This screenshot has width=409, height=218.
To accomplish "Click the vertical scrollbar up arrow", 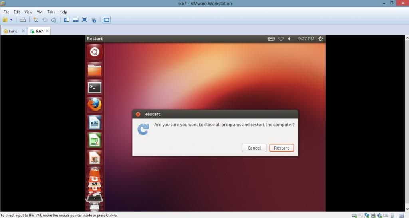I will [x=407, y=38].
